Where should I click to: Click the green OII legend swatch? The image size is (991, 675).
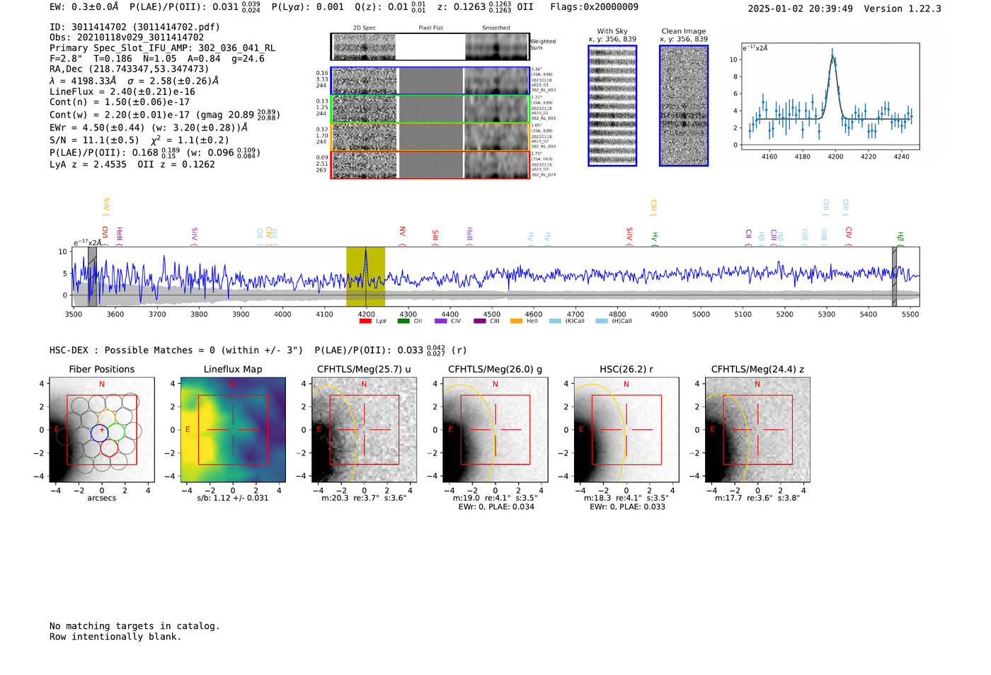pyautogui.click(x=403, y=321)
